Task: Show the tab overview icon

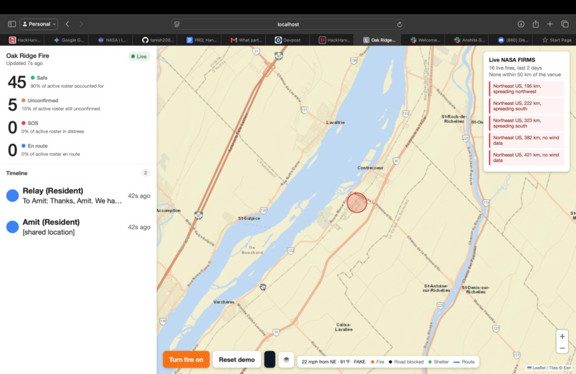Action: [565, 24]
